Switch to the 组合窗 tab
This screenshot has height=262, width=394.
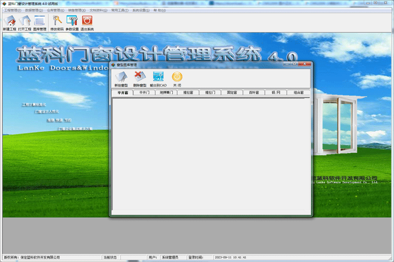[x=298, y=92]
